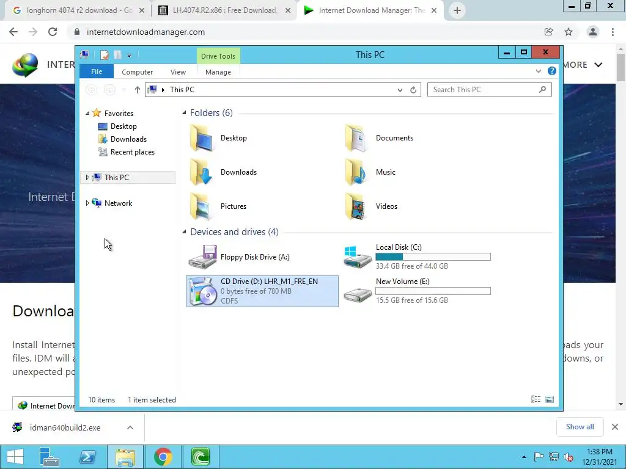Open address bar history dropdown
626x469 pixels.
(400, 90)
